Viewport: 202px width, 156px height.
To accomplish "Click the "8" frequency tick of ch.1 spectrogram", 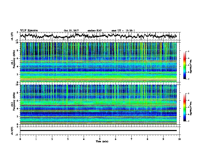I will (x=18, y=50).
